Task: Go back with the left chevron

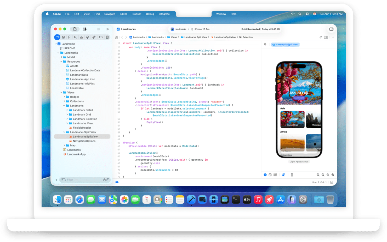Action: pos(122,37)
